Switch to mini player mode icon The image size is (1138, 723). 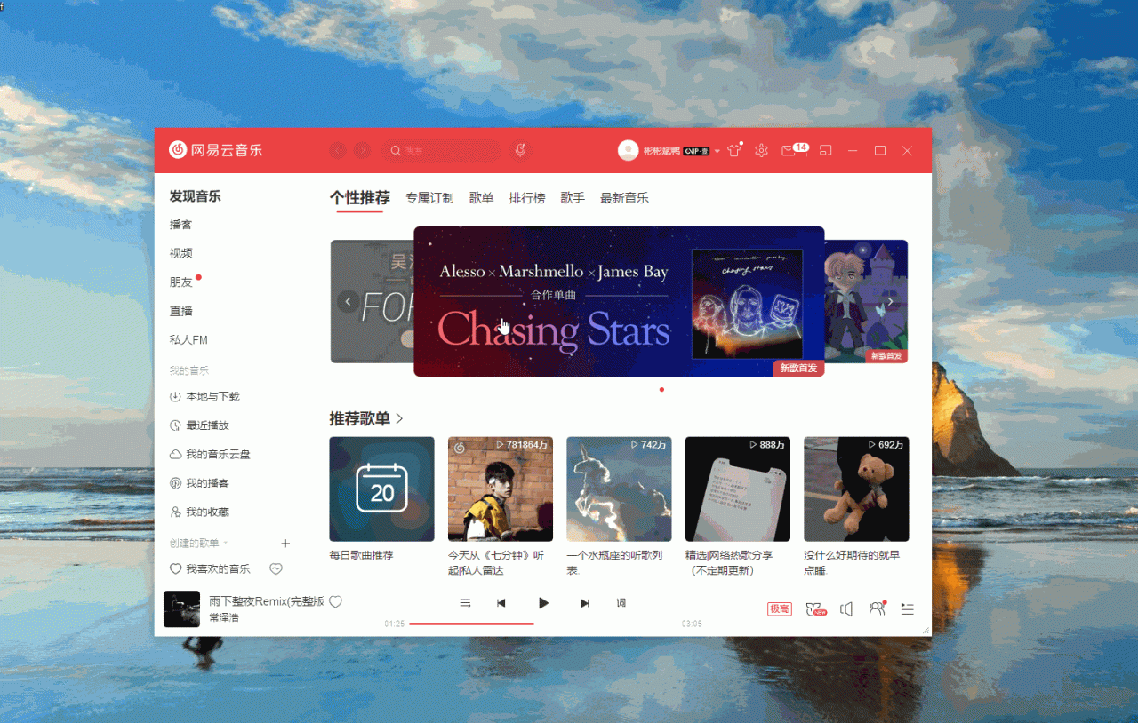(825, 150)
